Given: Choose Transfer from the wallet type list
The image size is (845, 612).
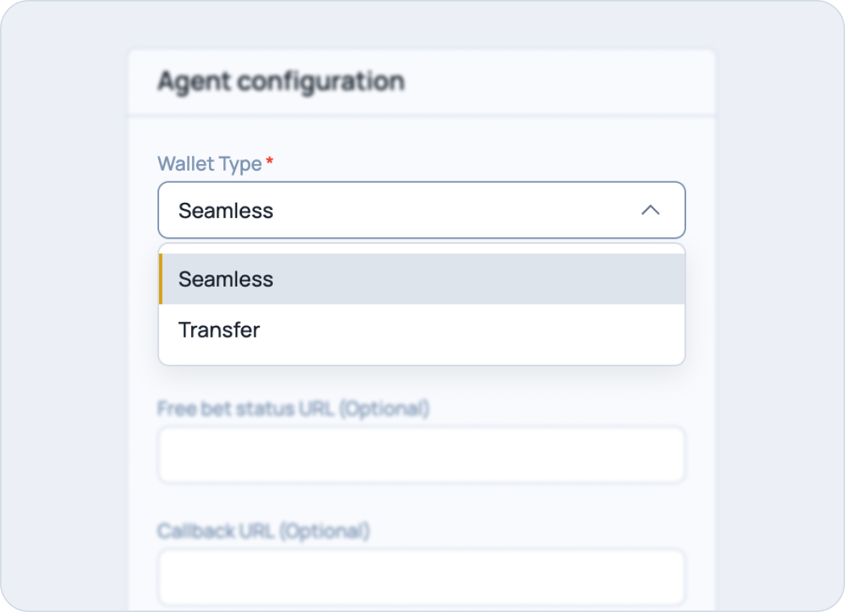Looking at the screenshot, I should pyautogui.click(x=421, y=330).
